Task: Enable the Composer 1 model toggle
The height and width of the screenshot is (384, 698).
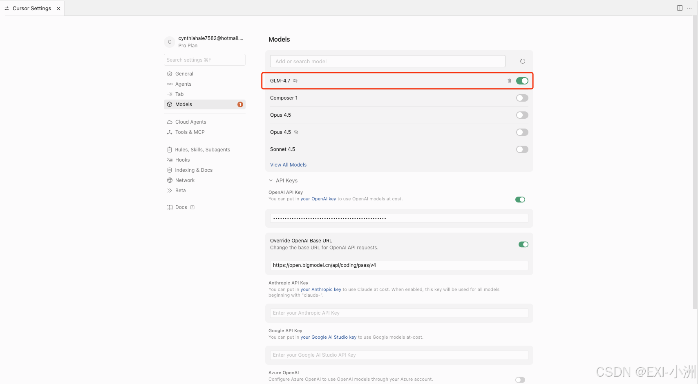Action: pos(522,98)
